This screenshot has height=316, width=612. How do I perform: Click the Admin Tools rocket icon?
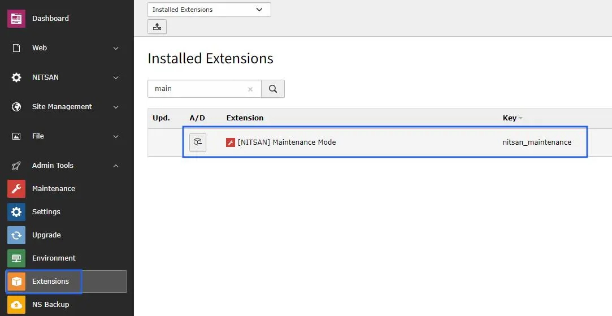click(16, 166)
